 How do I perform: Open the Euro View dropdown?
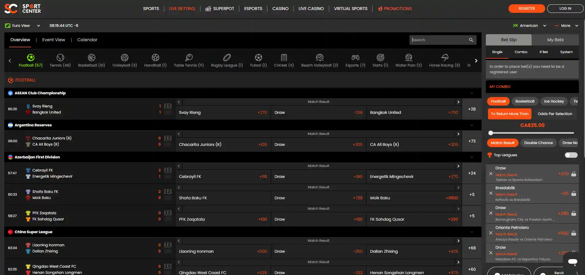tap(23, 26)
